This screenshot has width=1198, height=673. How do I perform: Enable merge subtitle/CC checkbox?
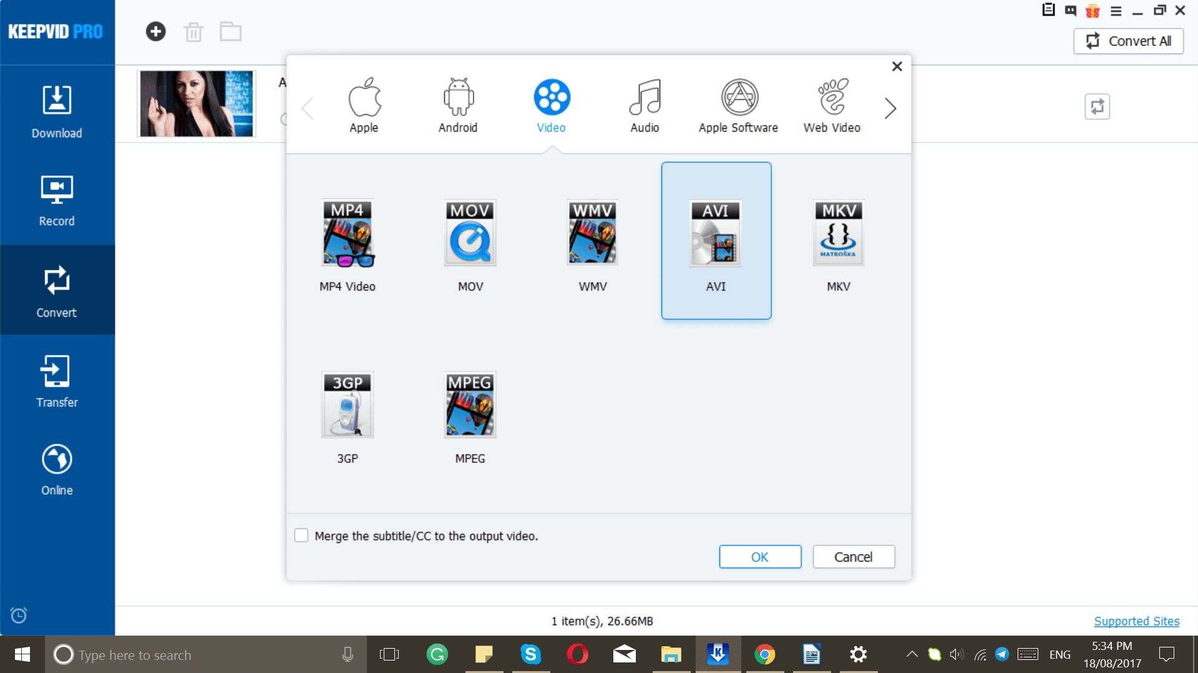[302, 536]
